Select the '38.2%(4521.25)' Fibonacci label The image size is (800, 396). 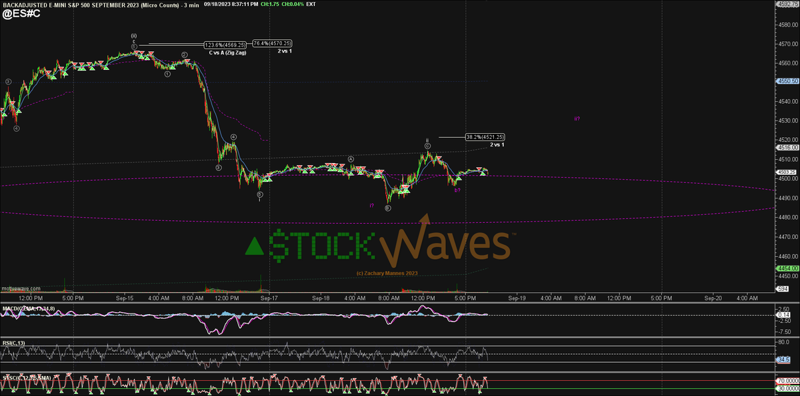point(484,137)
